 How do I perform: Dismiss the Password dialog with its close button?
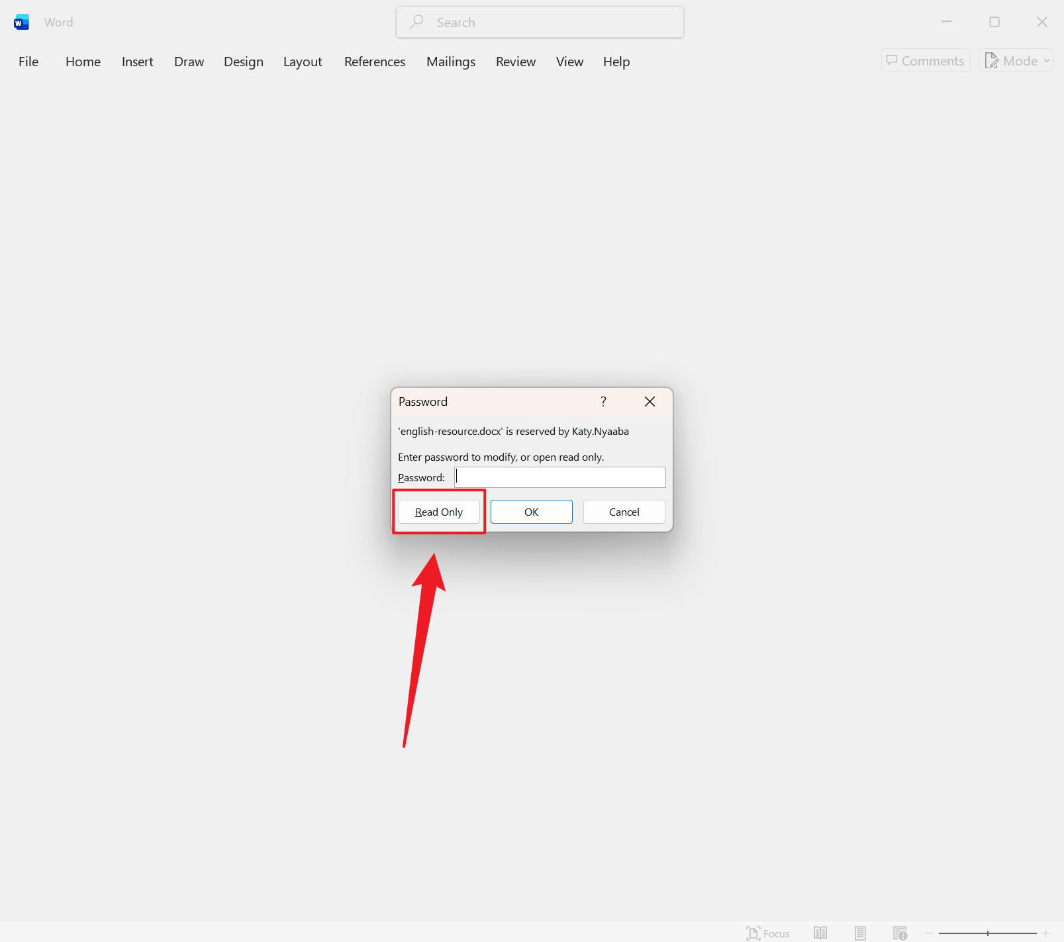[x=649, y=401]
